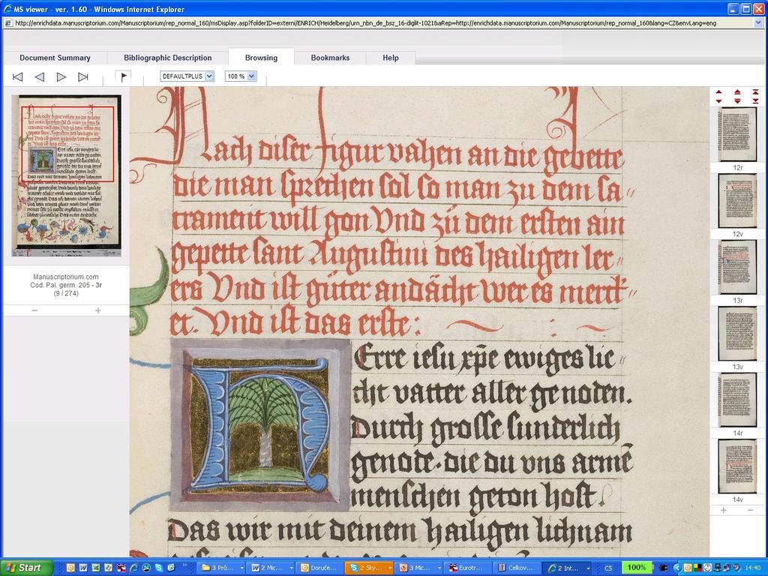The width and height of the screenshot is (768, 576).
Task: Zoom out with the minus under overview
Action: click(x=34, y=310)
